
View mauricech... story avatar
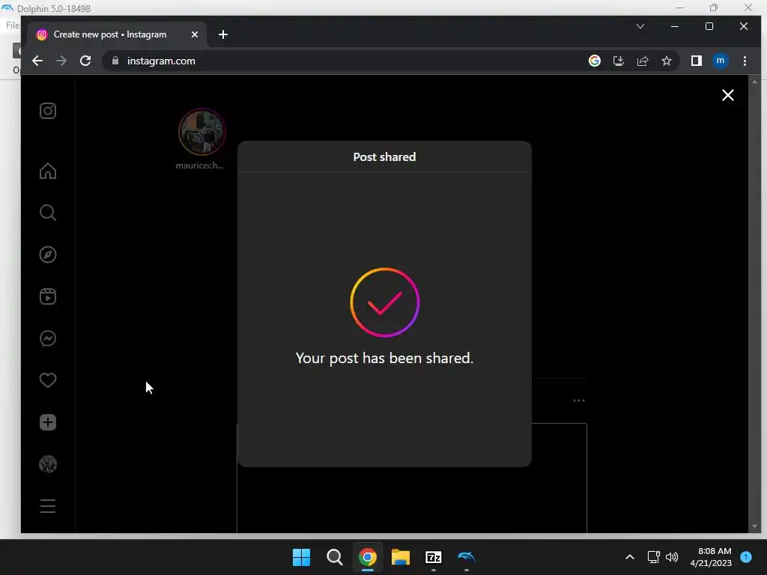click(202, 132)
